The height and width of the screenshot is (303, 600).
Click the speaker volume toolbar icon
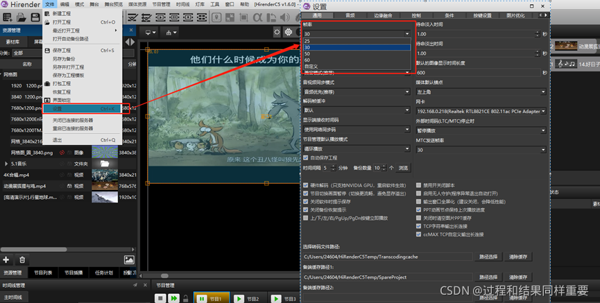pyautogui.click(x=284, y=17)
